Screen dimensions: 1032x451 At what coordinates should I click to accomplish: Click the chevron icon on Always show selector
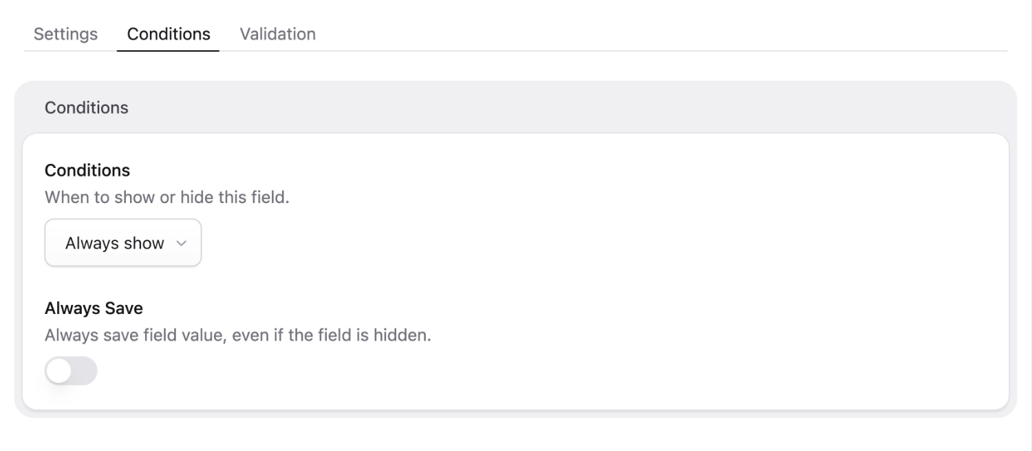click(x=181, y=242)
